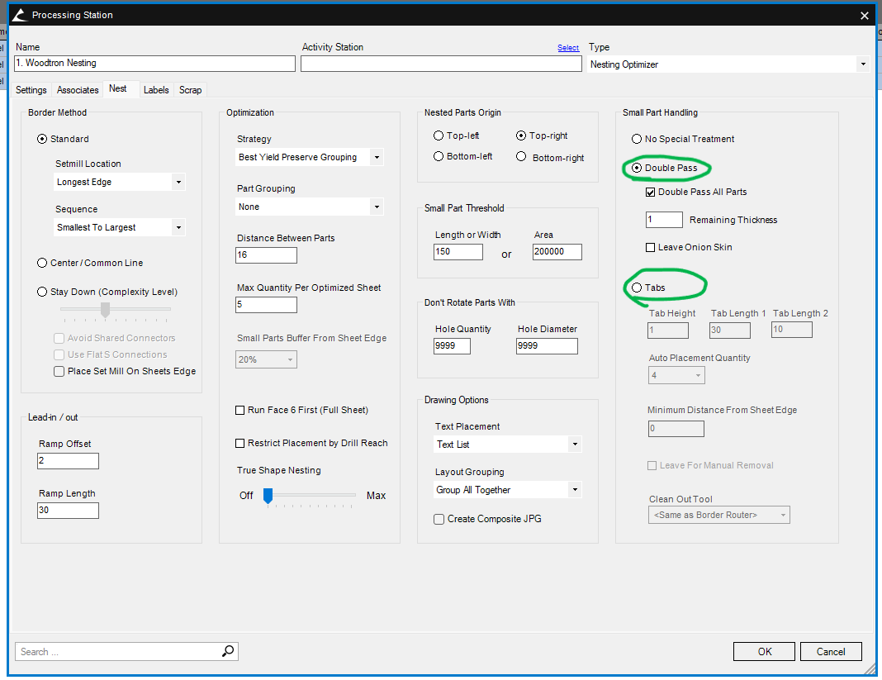Uncheck Double Pass All Parts
This screenshot has width=882, height=680.
click(650, 193)
